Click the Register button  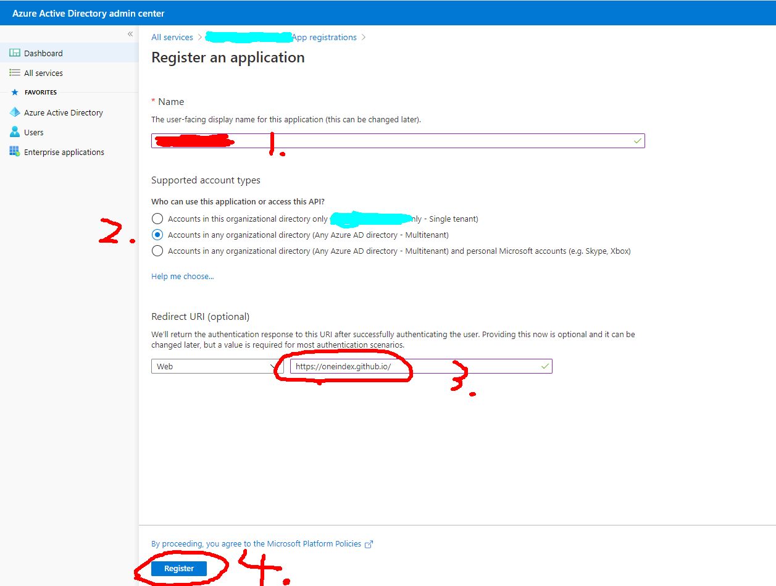click(179, 568)
